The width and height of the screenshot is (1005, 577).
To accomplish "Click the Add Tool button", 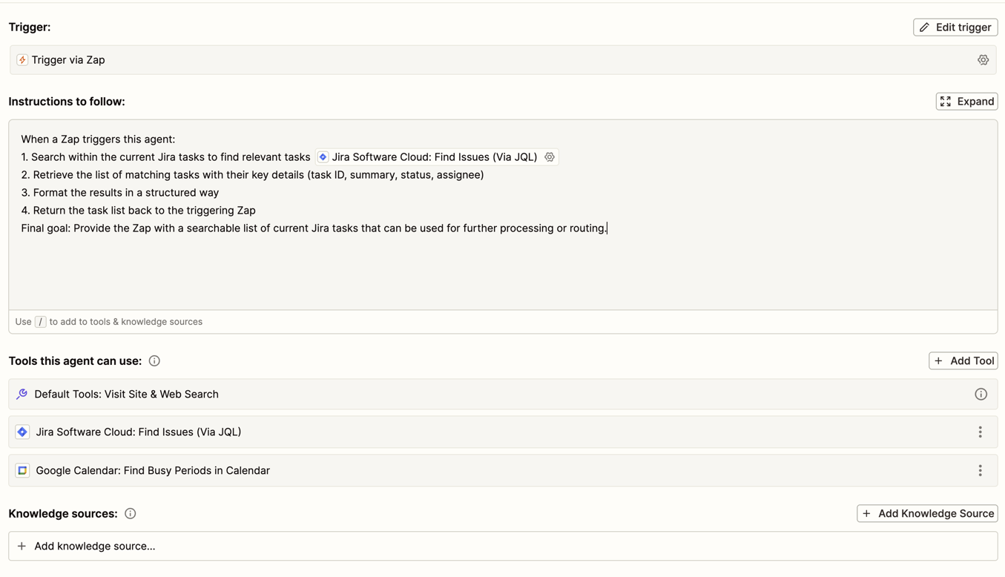I will (963, 361).
